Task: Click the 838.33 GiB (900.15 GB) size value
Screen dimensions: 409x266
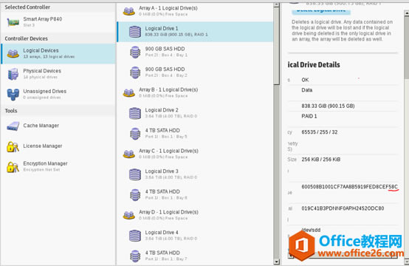Action: [328, 106]
